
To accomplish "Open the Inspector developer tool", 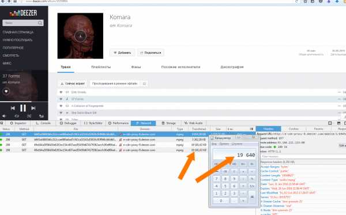I will [x=18, y=123].
